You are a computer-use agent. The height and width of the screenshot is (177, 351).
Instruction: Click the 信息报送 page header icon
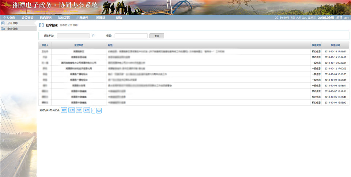(41, 25)
